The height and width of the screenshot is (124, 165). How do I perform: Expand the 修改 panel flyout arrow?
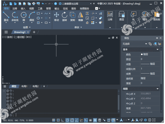click(x=81, y=27)
